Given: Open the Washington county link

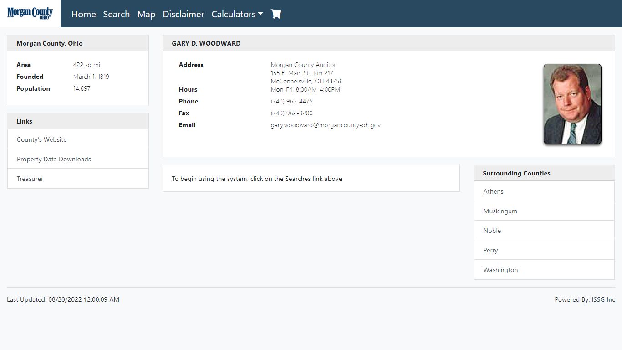Looking at the screenshot, I should click(x=544, y=270).
